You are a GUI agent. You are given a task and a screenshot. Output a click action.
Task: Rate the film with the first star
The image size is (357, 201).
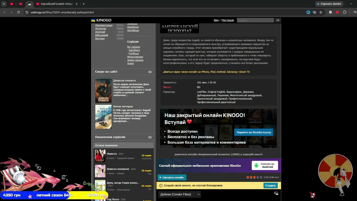pos(248,177)
